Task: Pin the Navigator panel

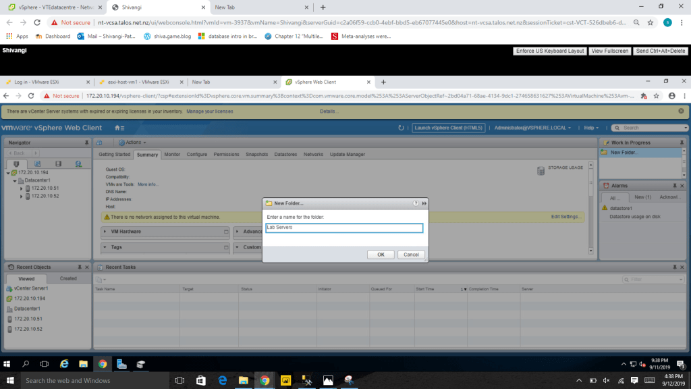Action: coord(86,142)
